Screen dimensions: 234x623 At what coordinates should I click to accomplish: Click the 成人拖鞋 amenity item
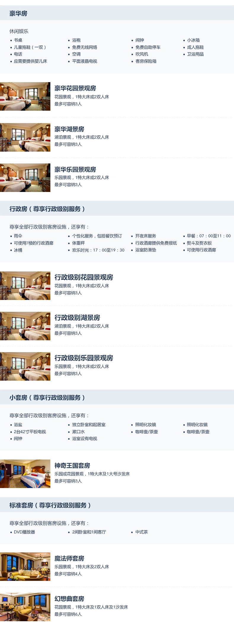[x=195, y=47]
